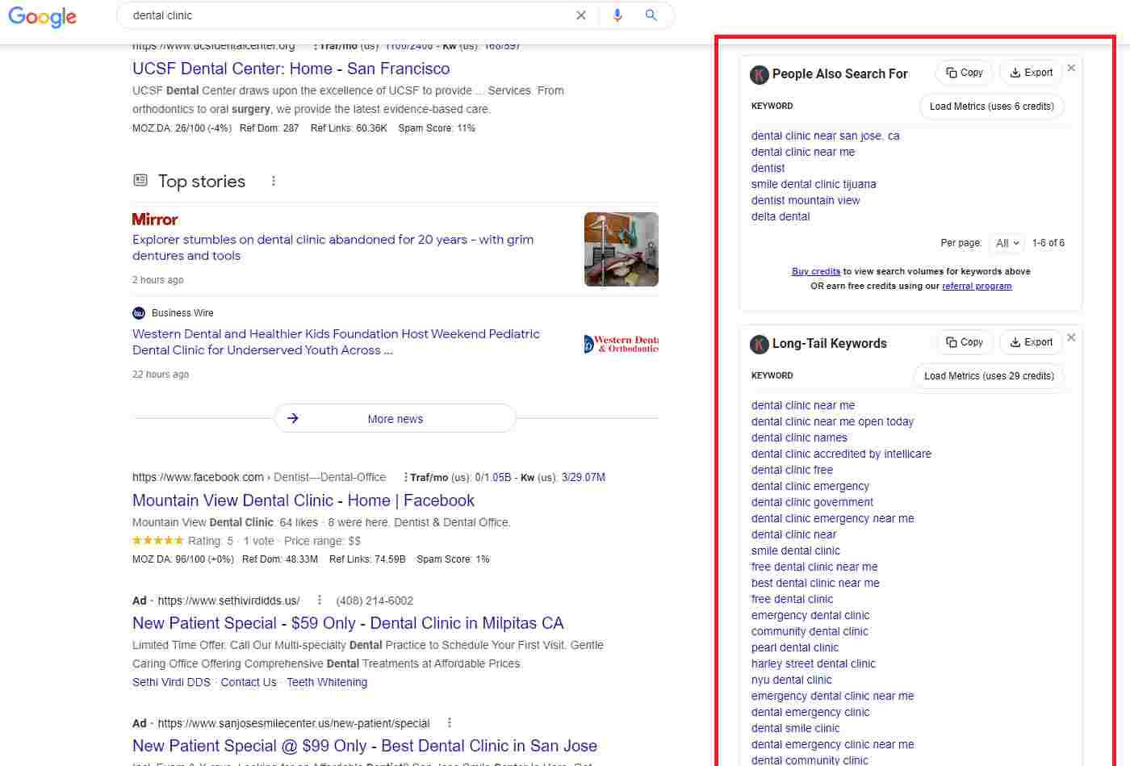
Task: Open the Buy credits link
Action: [816, 271]
